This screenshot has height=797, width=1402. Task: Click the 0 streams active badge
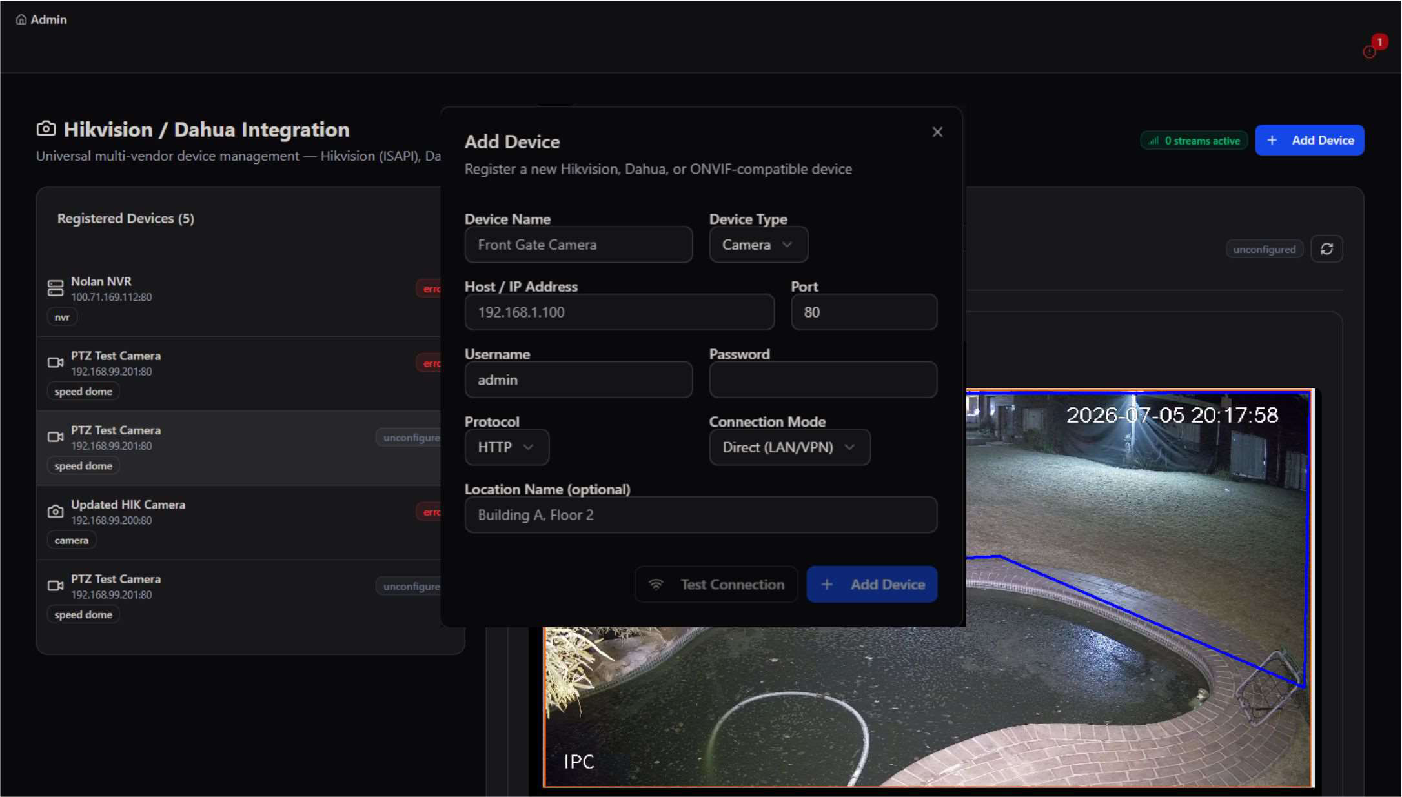pyautogui.click(x=1194, y=141)
